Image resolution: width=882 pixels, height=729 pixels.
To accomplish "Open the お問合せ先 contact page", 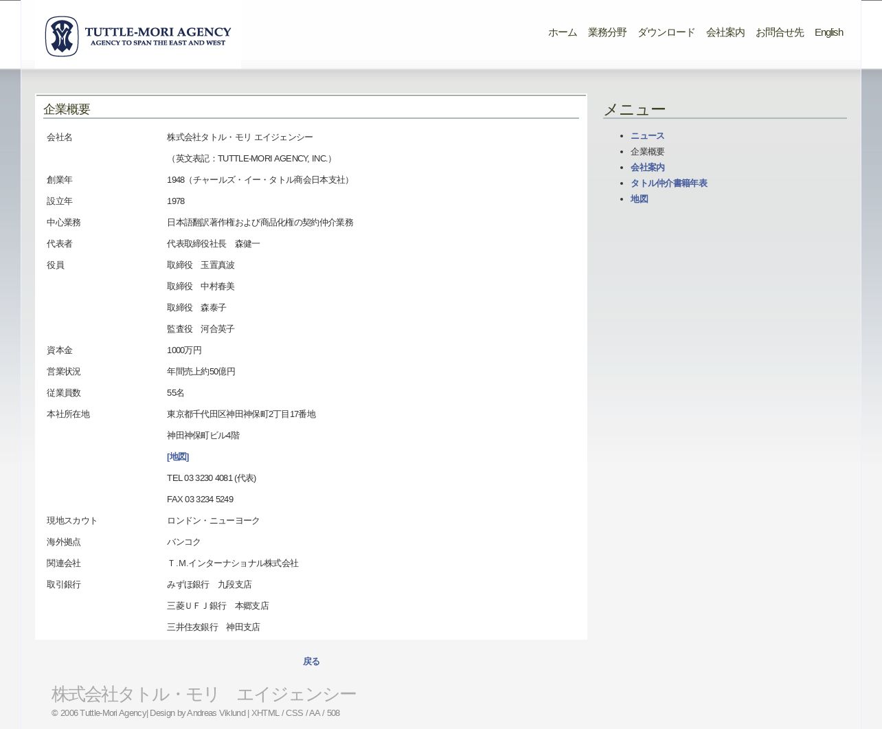I will [x=780, y=32].
